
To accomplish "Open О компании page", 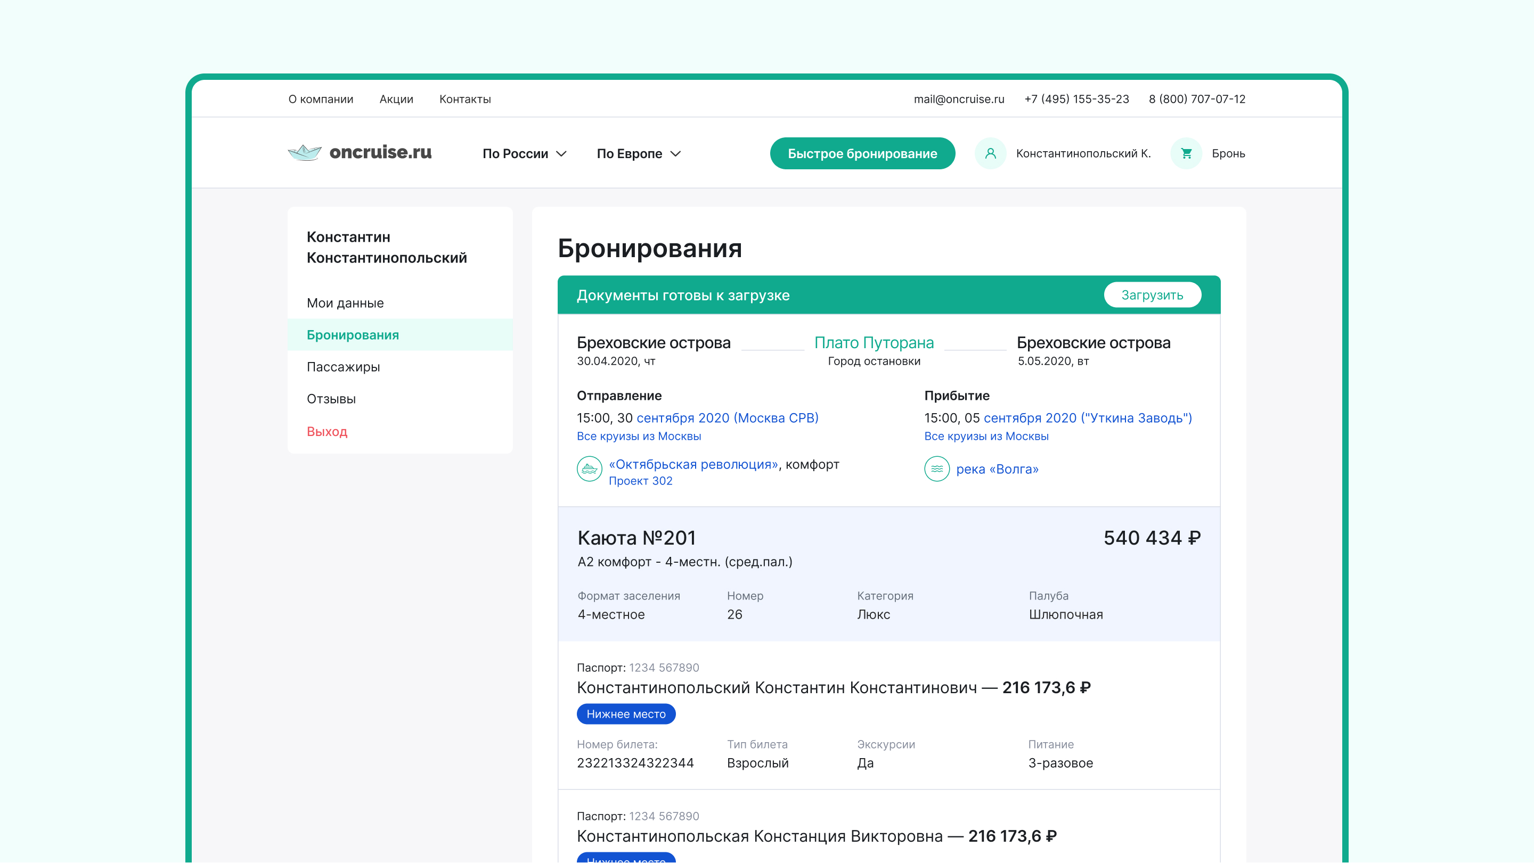I will (321, 99).
